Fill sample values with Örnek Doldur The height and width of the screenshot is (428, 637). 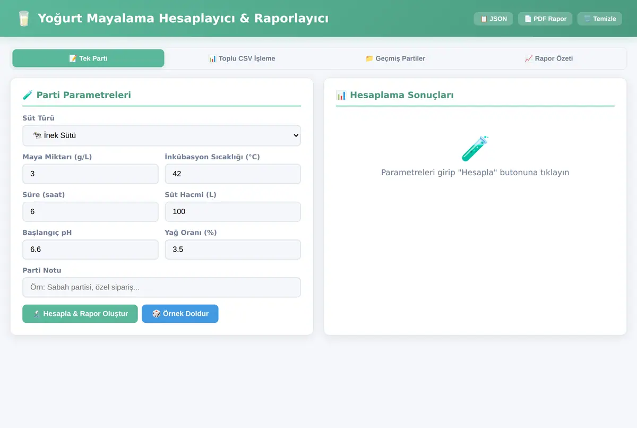180,313
